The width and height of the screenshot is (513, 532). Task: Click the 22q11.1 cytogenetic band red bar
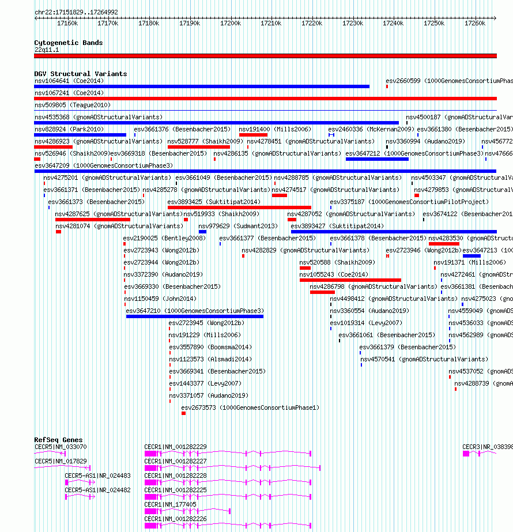click(265, 56)
